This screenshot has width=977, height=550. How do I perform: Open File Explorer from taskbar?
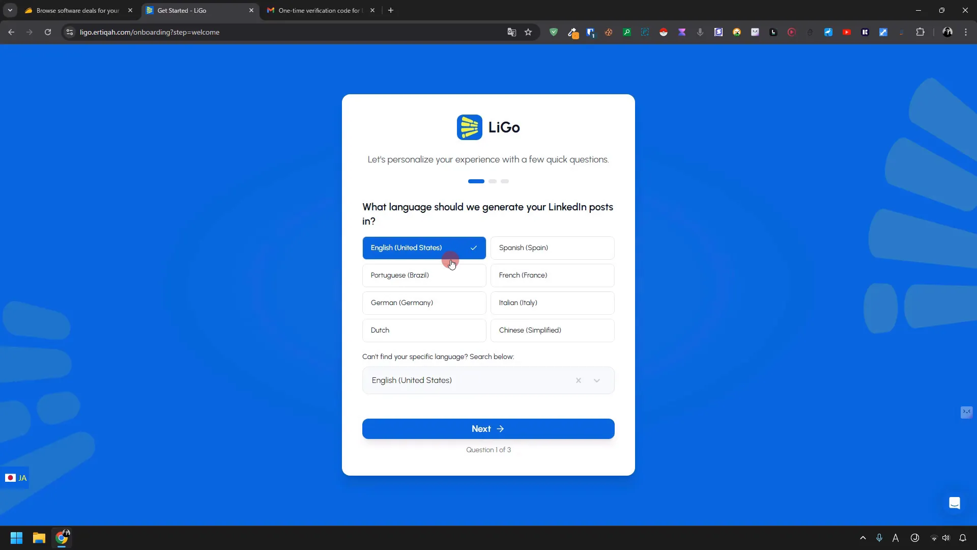click(x=39, y=538)
